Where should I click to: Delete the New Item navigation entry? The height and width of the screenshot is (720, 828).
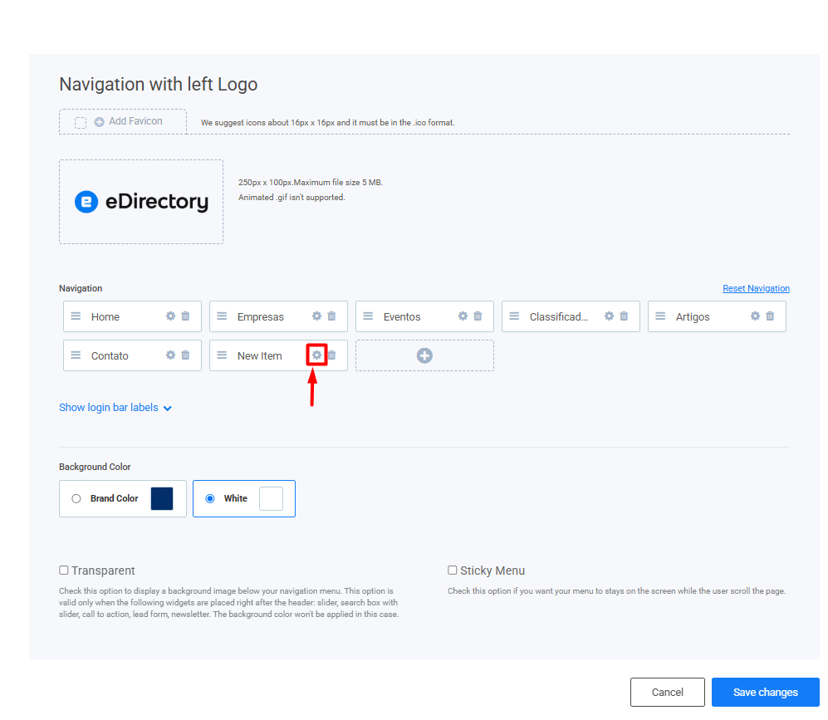331,355
